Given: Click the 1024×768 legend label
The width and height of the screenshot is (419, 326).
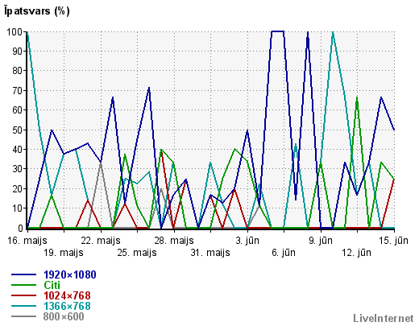Looking at the screenshot, I should click(67, 295).
